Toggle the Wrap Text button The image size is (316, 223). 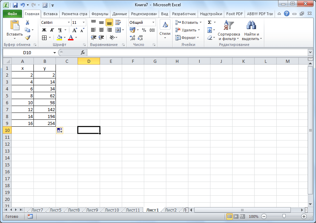(118, 22)
